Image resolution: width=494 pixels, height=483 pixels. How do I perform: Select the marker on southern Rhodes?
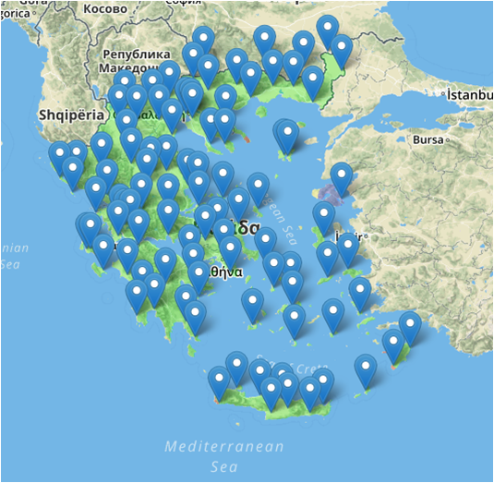[393, 346]
